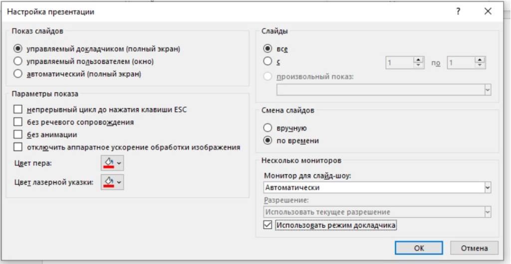The width and height of the screenshot is (511, 264).
Task: Click the laser pointer color bucket icon
Action: (108, 182)
